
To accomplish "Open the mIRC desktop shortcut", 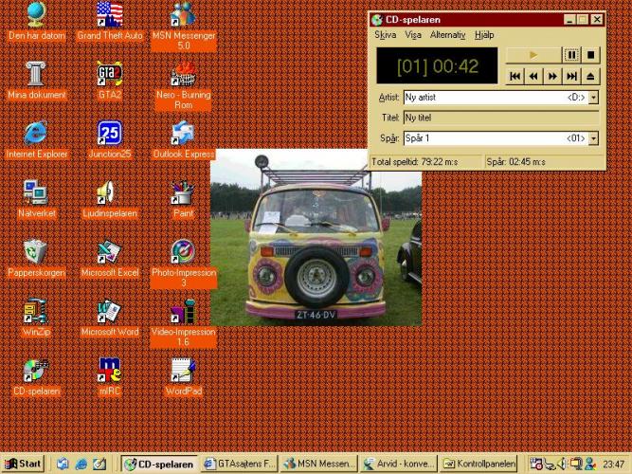I will tap(109, 371).
